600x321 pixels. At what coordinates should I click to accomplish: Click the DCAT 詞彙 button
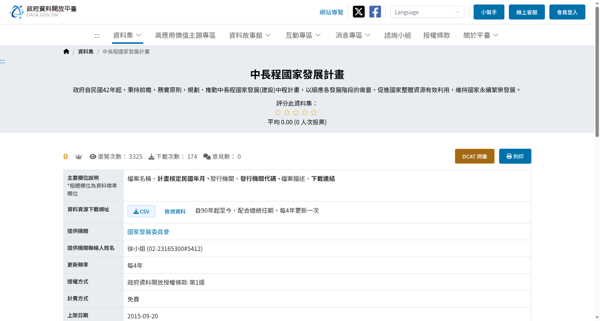click(475, 156)
